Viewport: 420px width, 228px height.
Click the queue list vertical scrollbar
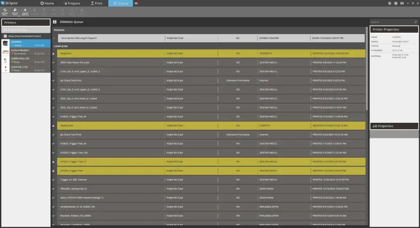pos(367,69)
